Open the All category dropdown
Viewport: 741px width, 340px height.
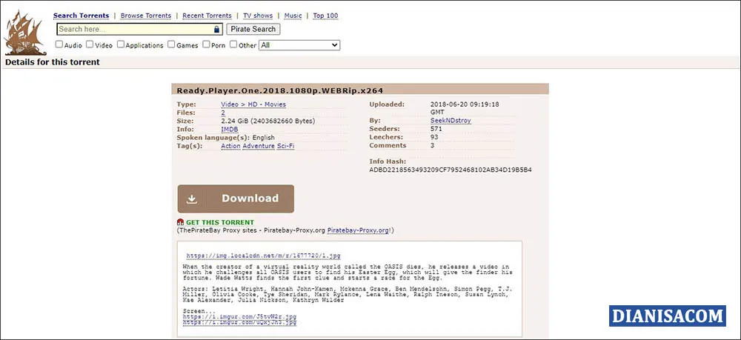(x=299, y=45)
